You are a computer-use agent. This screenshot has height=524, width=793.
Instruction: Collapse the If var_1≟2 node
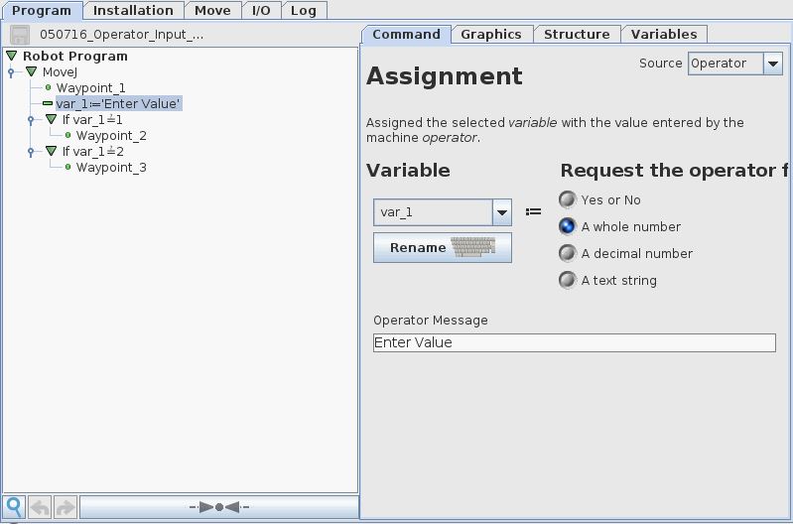51,151
